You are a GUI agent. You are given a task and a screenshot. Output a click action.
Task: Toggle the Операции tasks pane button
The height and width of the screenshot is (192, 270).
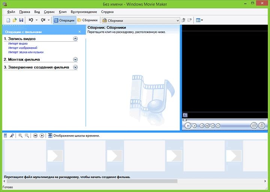click(x=64, y=20)
